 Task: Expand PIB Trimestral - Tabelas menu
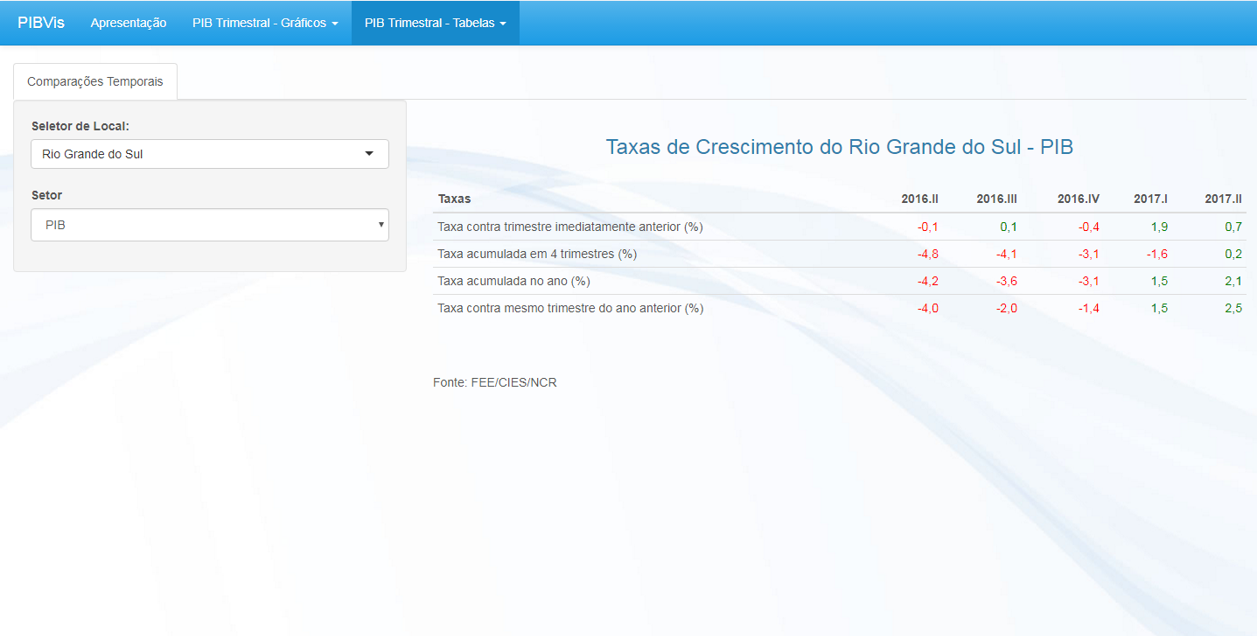[x=435, y=23]
